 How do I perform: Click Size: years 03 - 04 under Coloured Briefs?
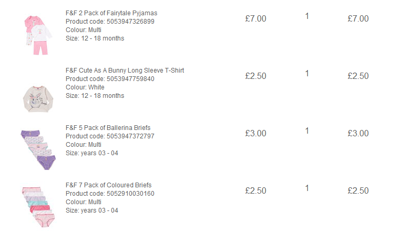(x=92, y=210)
